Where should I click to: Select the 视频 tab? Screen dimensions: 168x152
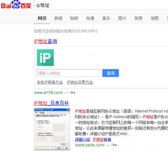point(138,18)
